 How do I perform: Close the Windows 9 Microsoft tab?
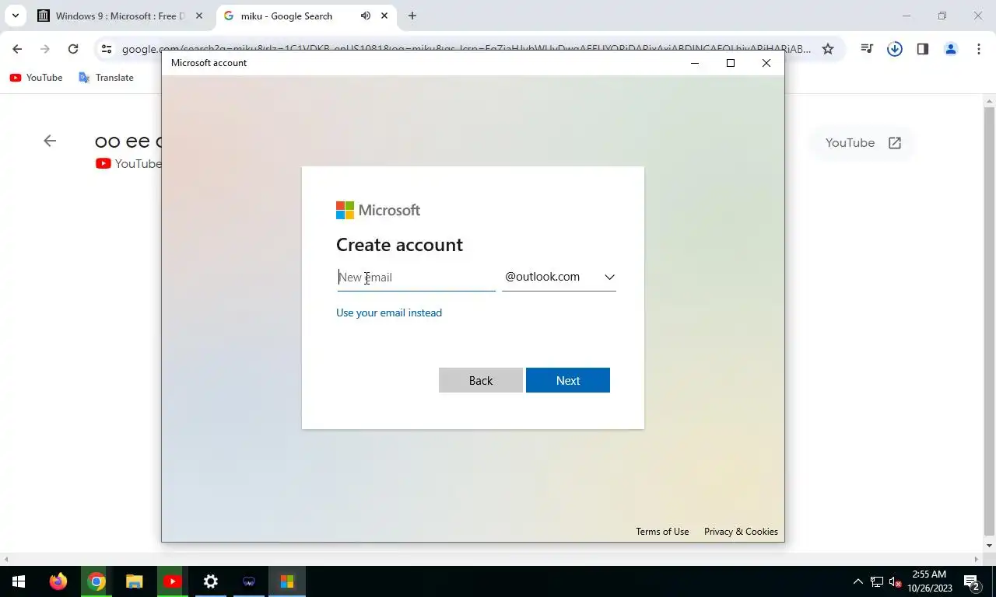[x=198, y=16]
